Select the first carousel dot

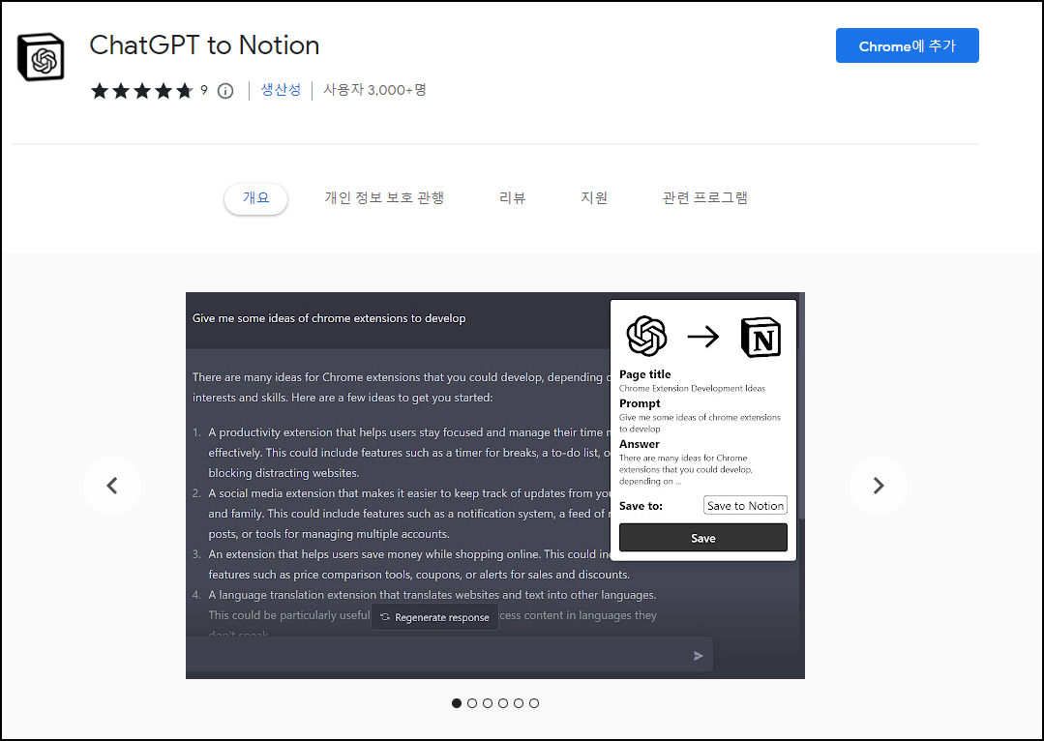pyautogui.click(x=456, y=703)
